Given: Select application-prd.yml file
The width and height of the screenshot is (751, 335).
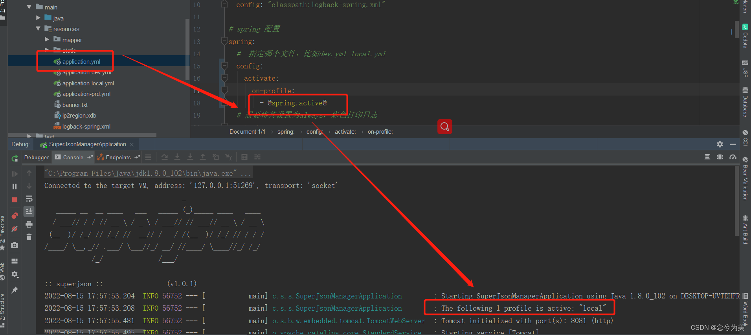Looking at the screenshot, I should pyautogui.click(x=82, y=94).
